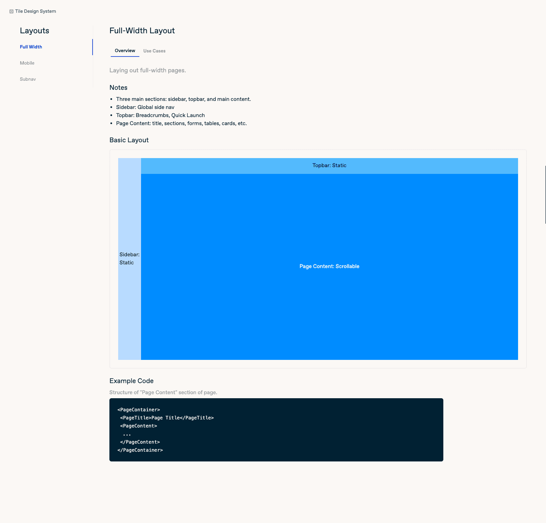Click the bullet starting 'Page Content: title, sections'

coord(181,123)
